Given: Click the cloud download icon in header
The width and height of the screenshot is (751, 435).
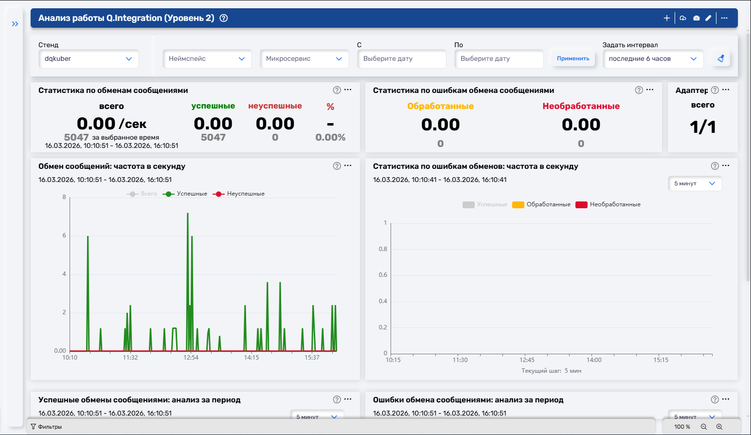Looking at the screenshot, I should pos(683,18).
